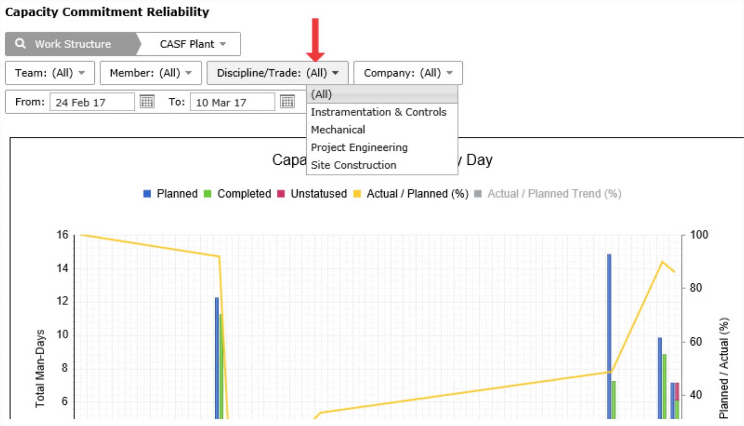The width and height of the screenshot is (744, 426).
Task: Toggle the Planned legend blue square
Action: pos(147,194)
